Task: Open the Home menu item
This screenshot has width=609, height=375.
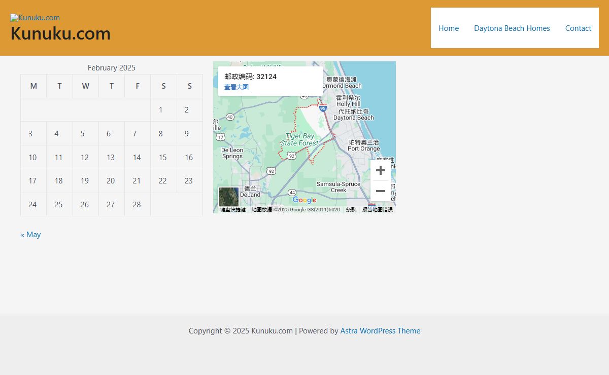Action: click(x=449, y=28)
